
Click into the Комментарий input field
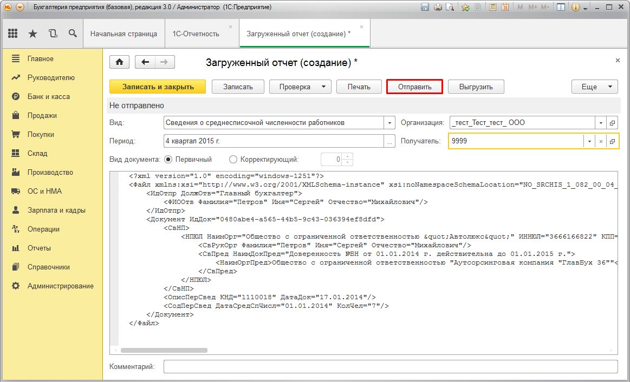[x=391, y=366]
